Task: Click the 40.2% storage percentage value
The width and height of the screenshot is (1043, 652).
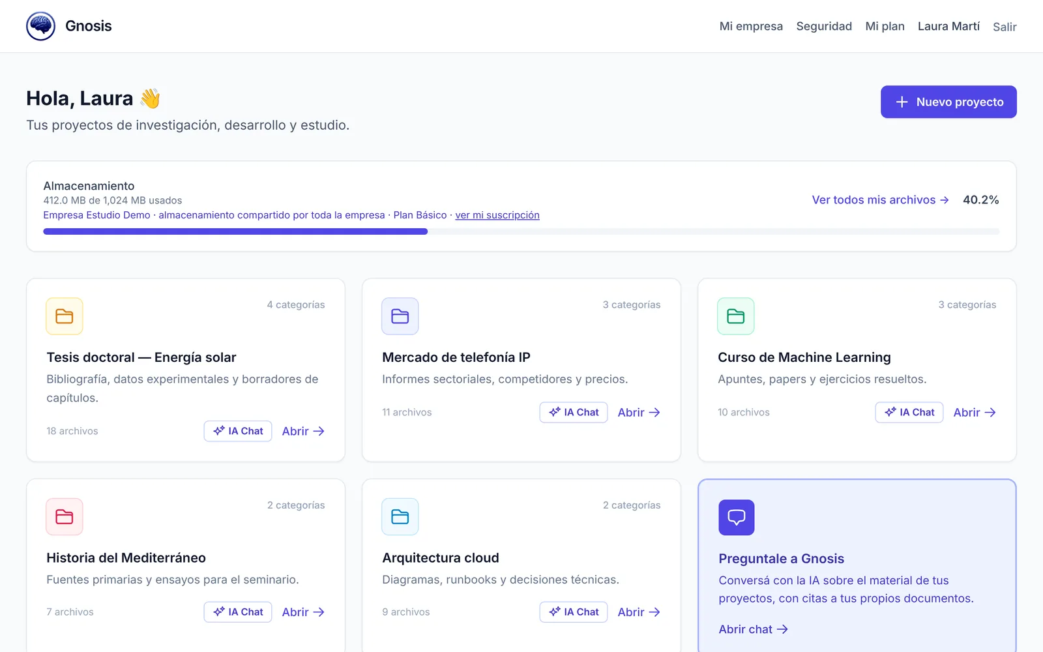Action: point(980,200)
